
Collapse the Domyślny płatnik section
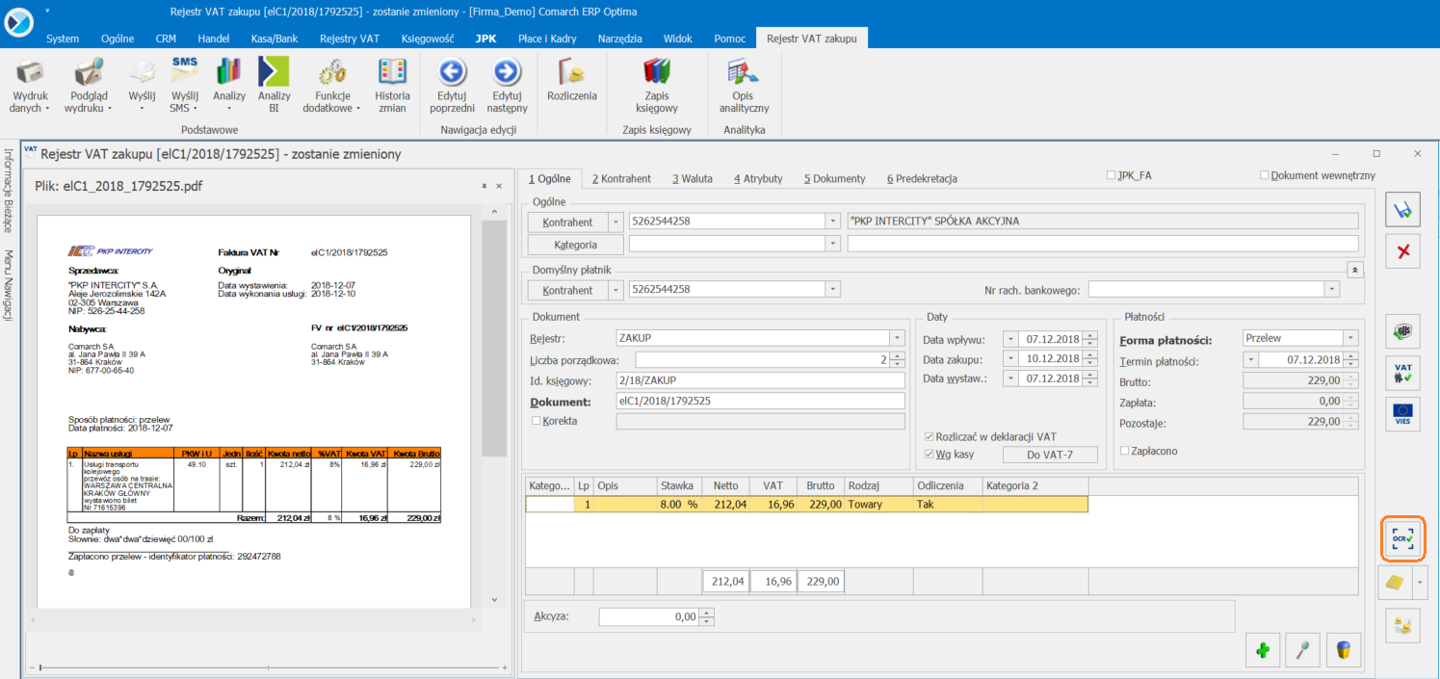[1355, 270]
